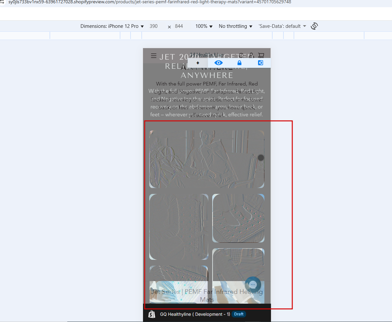The image size is (392, 322).
Task: Open the left image above the product title
Action: click(x=178, y=285)
